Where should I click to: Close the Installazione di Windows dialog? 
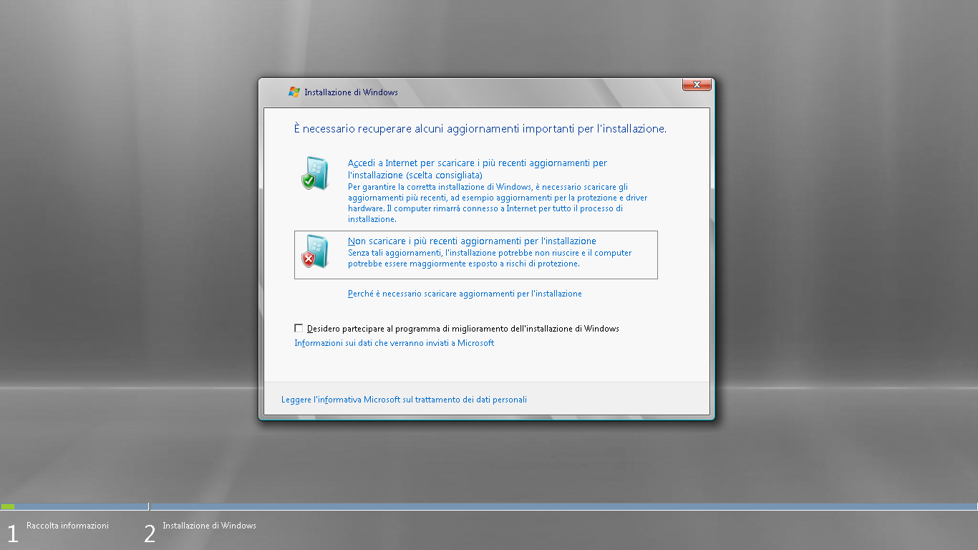697,85
